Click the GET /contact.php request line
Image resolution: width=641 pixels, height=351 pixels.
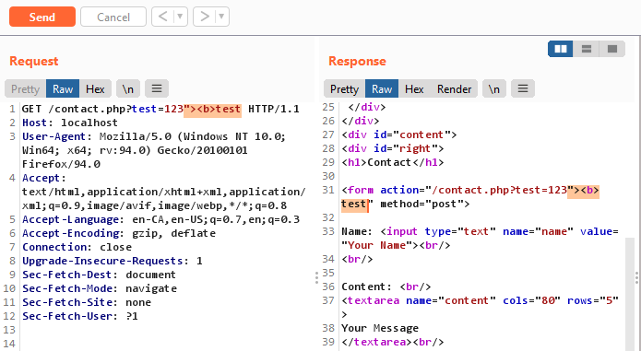160,109
